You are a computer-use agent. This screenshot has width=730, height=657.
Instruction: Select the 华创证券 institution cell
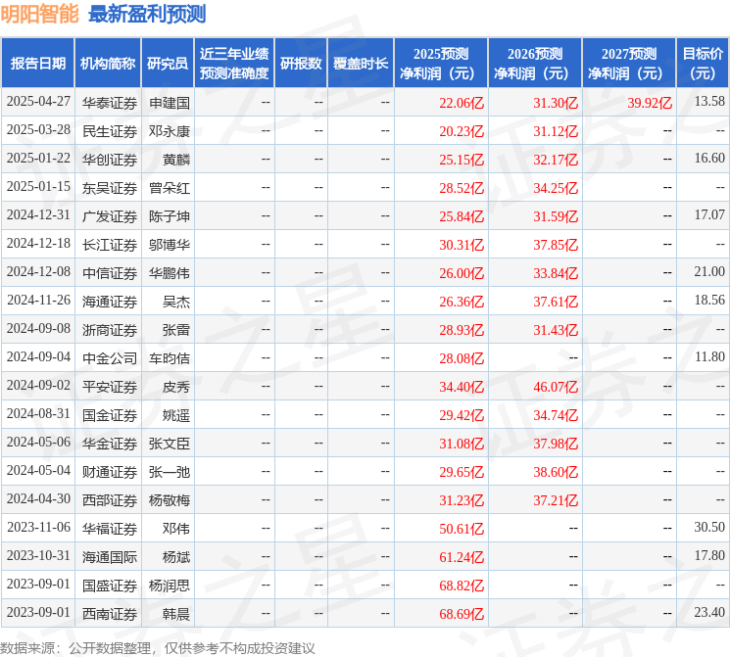point(110,160)
